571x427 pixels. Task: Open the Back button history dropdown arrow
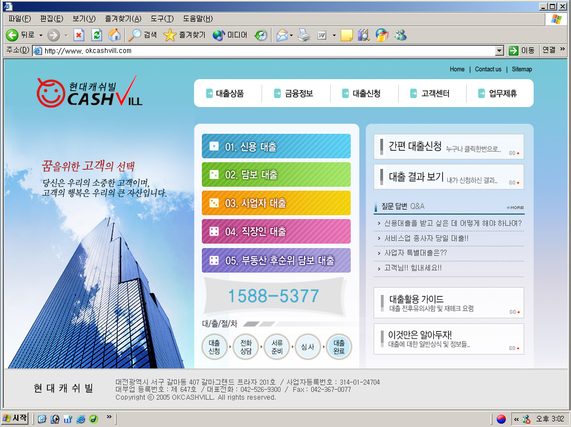(41, 35)
